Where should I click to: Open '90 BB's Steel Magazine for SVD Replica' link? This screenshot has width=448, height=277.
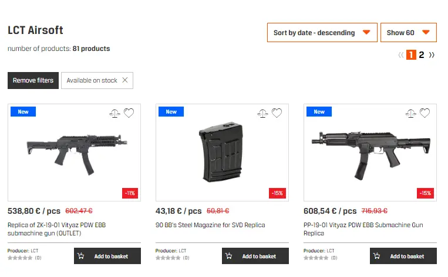[210, 225]
